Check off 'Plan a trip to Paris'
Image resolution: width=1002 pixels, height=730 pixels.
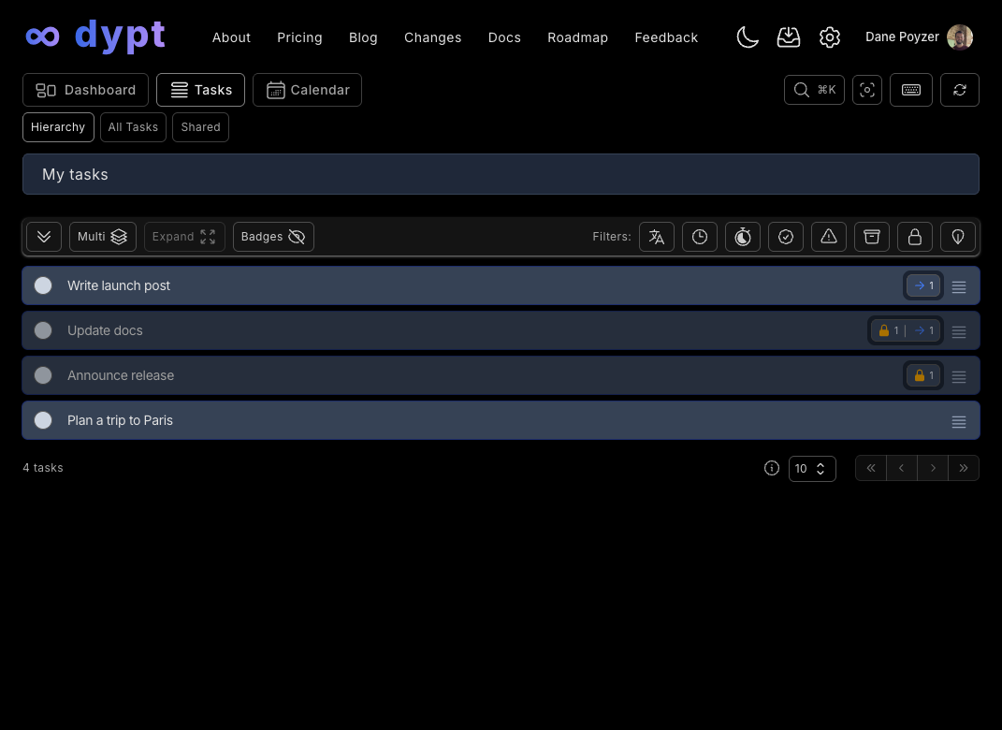43,420
